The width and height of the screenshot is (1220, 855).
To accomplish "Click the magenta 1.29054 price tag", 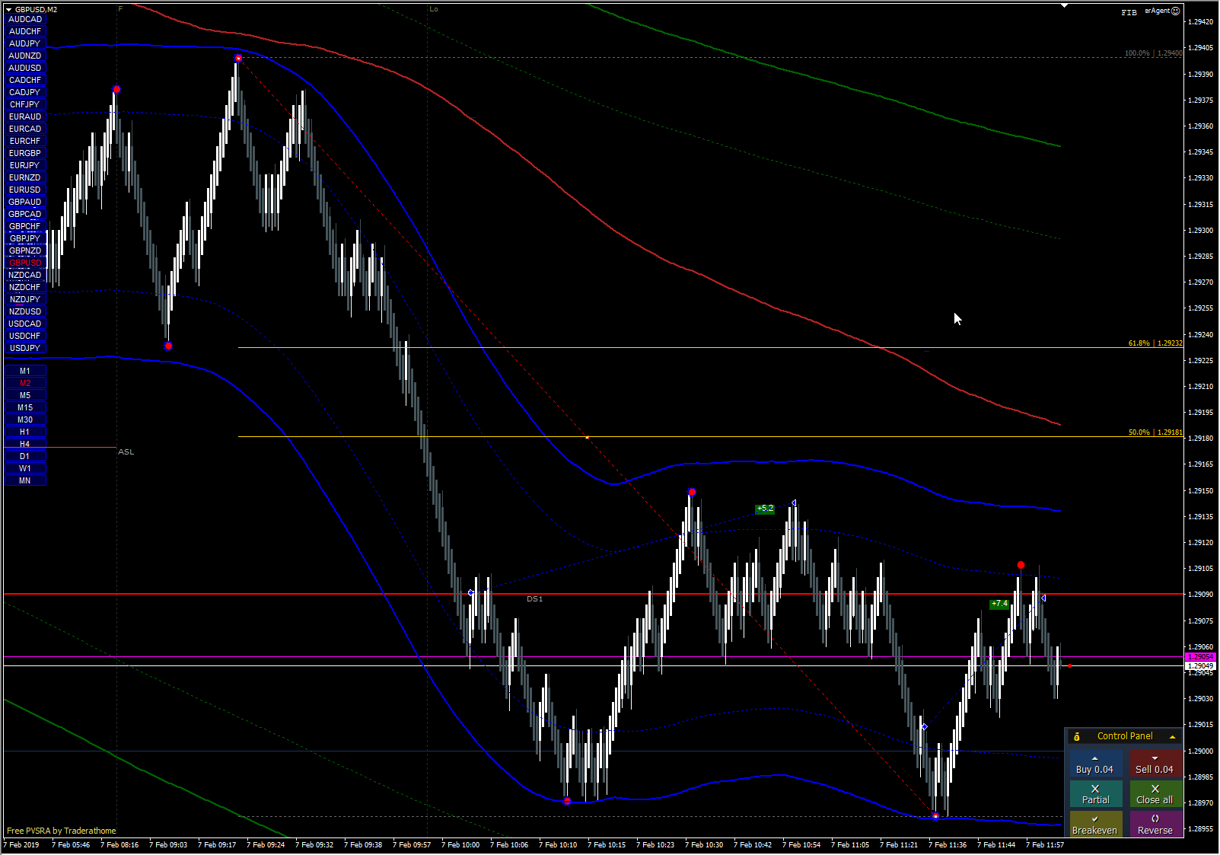I will (1201, 656).
